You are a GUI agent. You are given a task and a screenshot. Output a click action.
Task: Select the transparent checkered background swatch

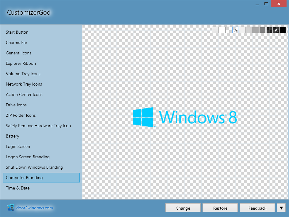[229, 30]
